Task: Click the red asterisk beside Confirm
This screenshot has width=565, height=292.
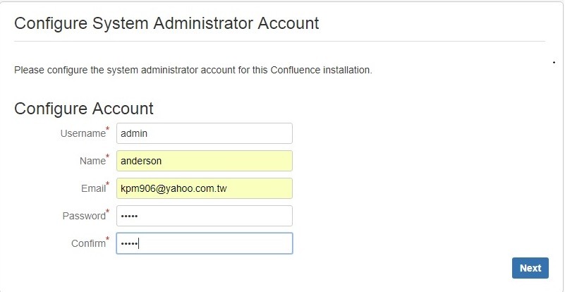Action: coord(108,240)
